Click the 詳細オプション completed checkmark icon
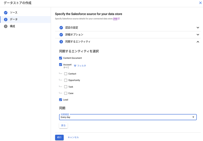 click(61, 35)
